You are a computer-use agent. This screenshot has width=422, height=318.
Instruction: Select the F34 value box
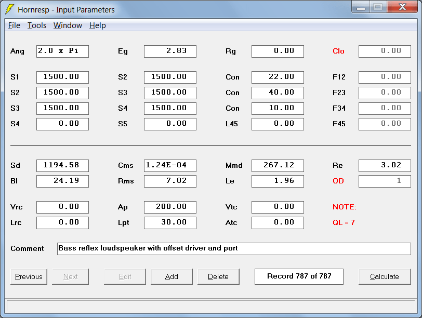385,109
